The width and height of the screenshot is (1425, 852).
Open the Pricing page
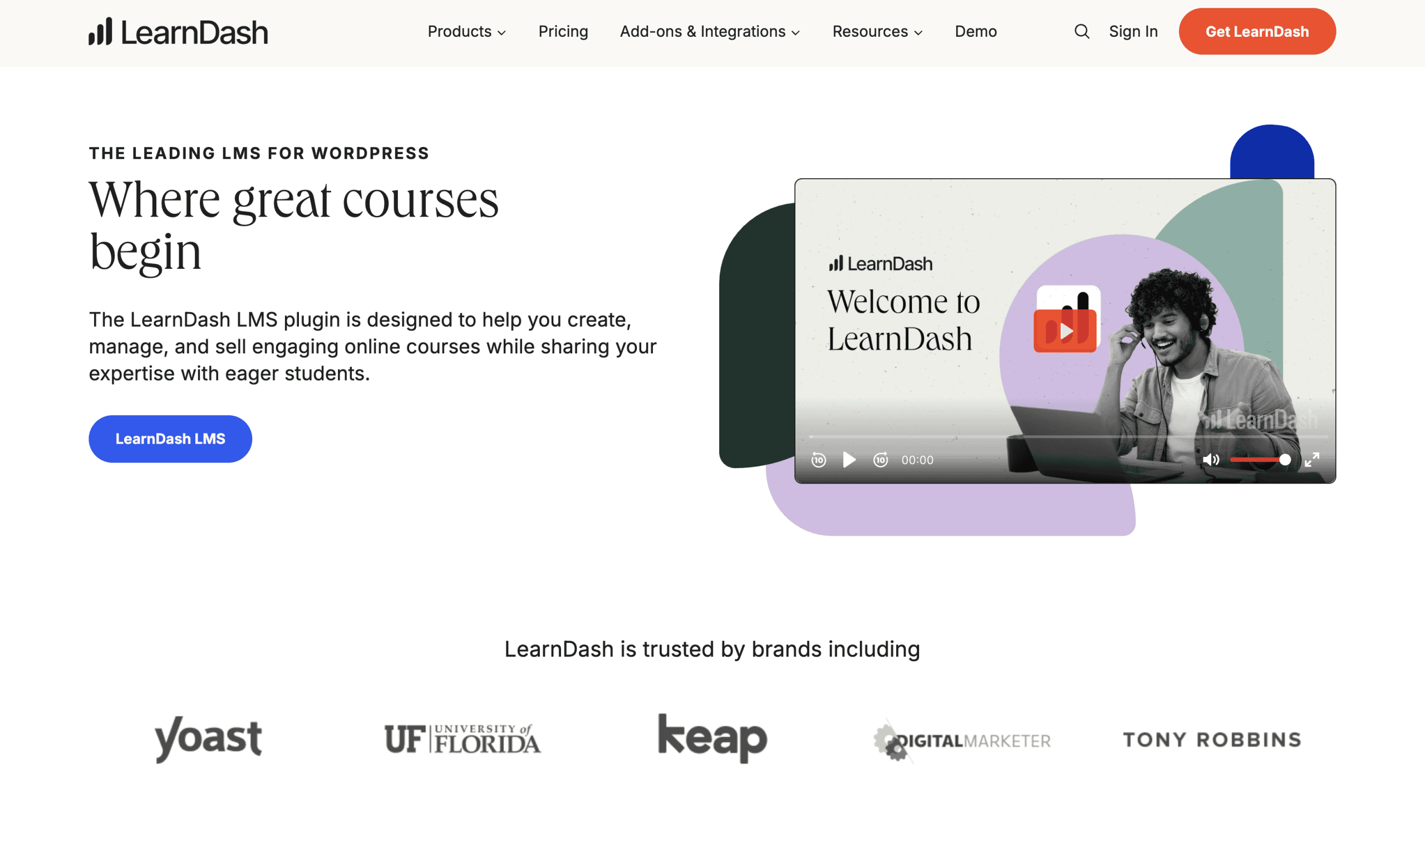tap(563, 32)
